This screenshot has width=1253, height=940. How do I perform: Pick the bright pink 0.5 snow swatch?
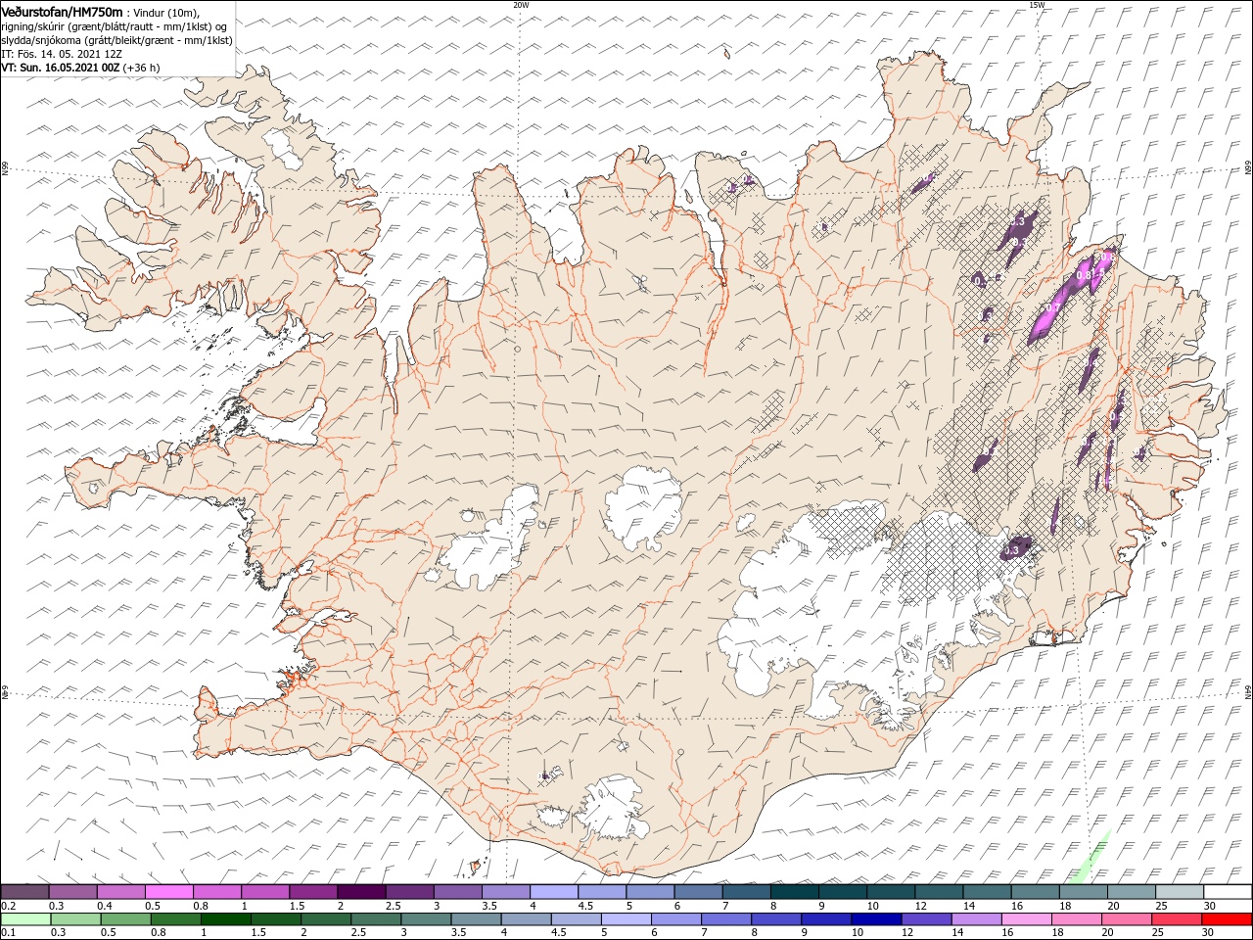click(169, 892)
